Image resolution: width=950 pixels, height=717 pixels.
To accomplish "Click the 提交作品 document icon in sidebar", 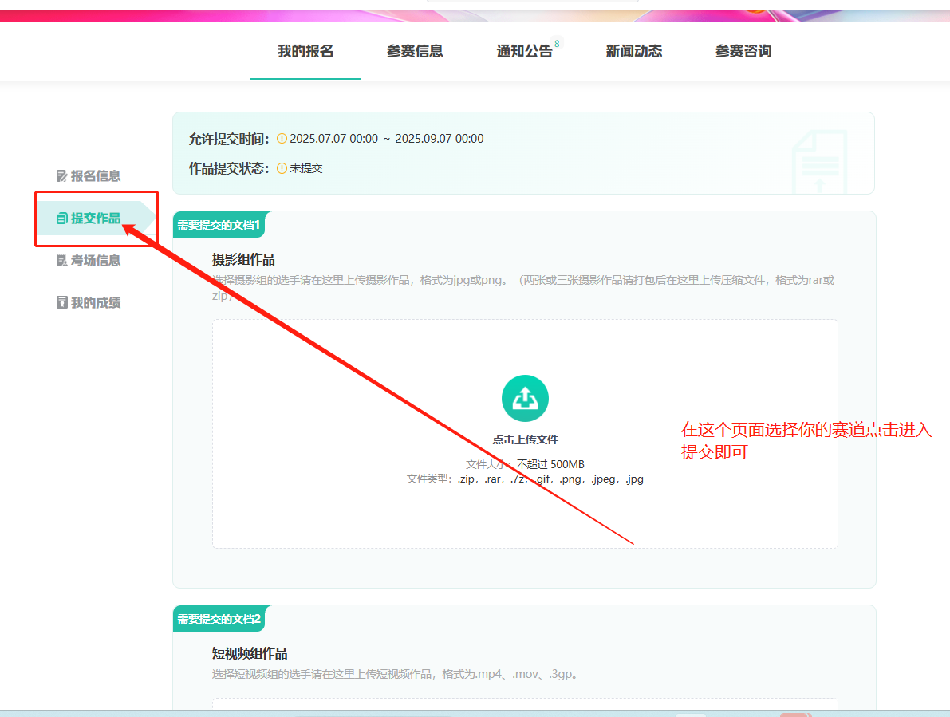I will pos(61,219).
